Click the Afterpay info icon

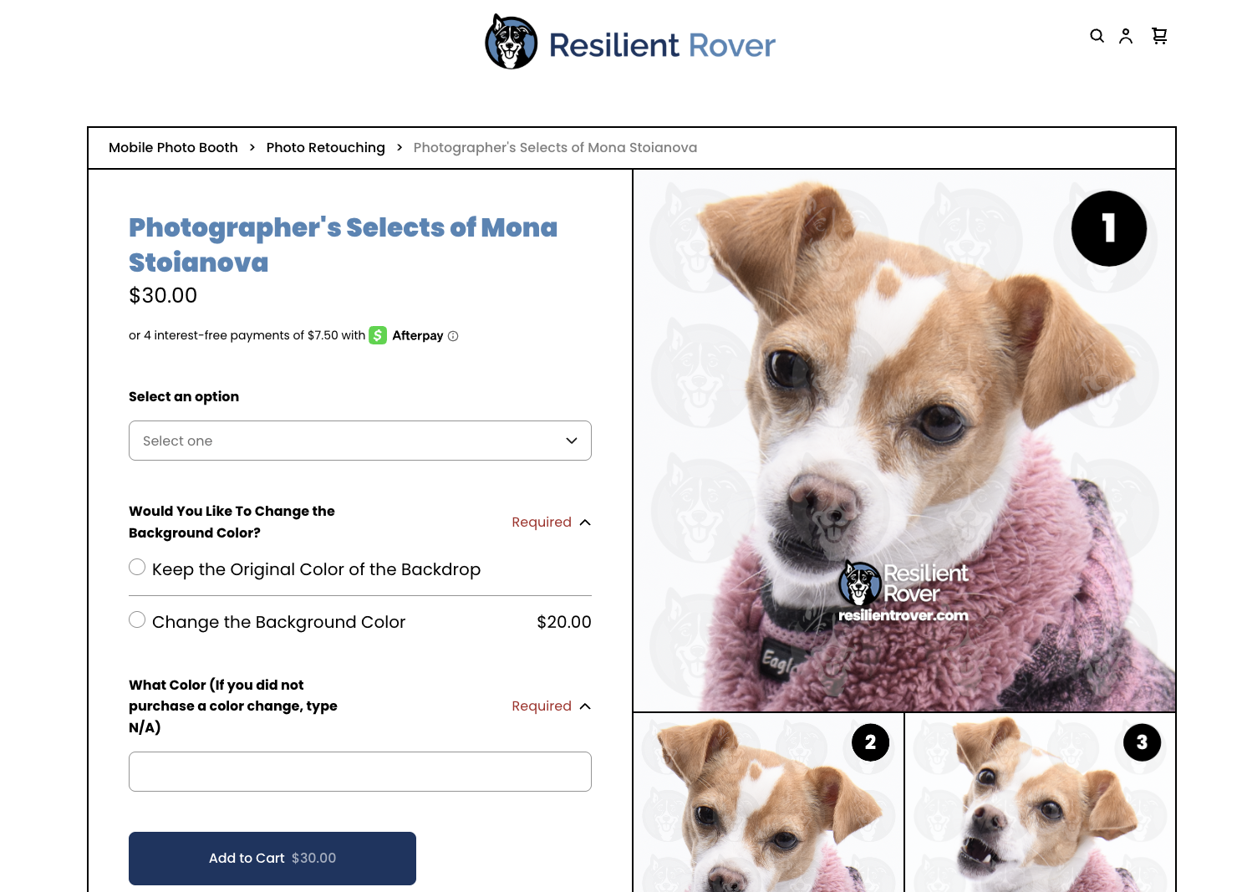coord(453,336)
